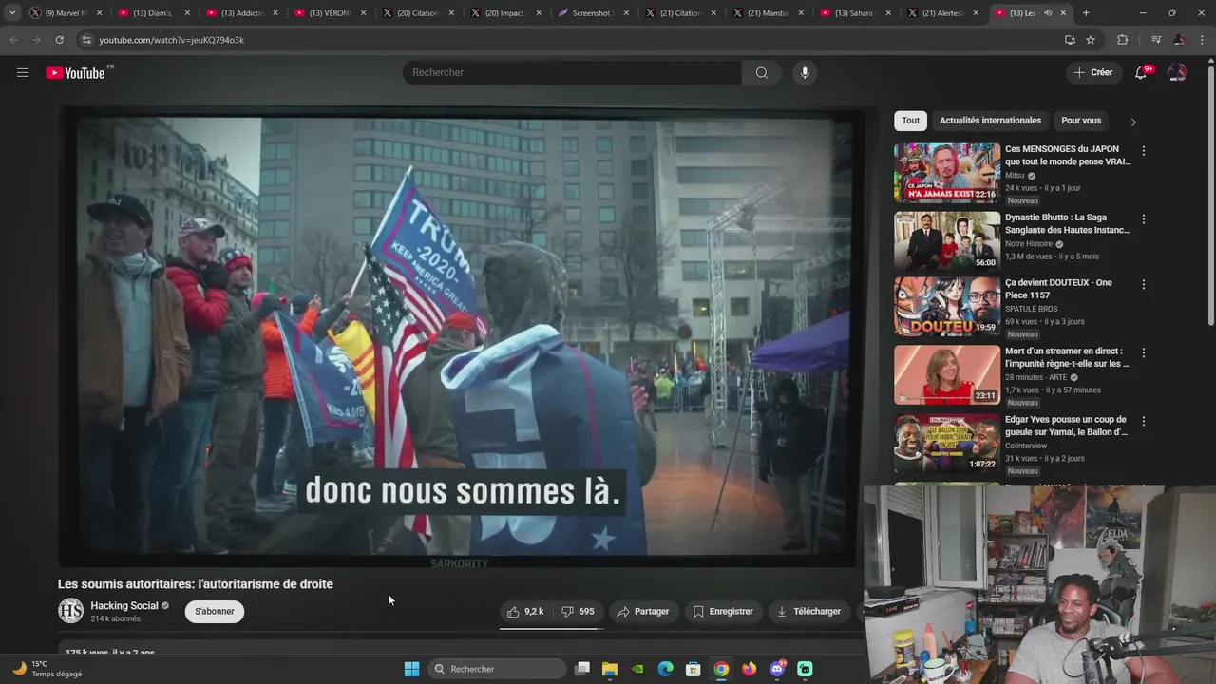Dislike the video showing 695

click(x=578, y=611)
